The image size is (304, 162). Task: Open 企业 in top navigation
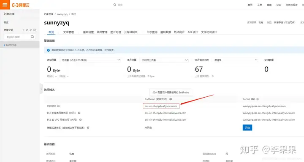point(279,5)
